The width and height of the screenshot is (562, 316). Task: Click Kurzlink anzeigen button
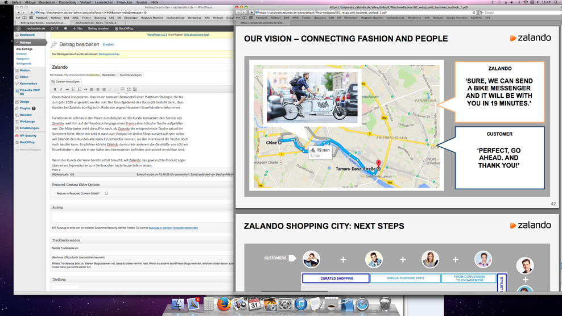pyautogui.click(x=131, y=75)
